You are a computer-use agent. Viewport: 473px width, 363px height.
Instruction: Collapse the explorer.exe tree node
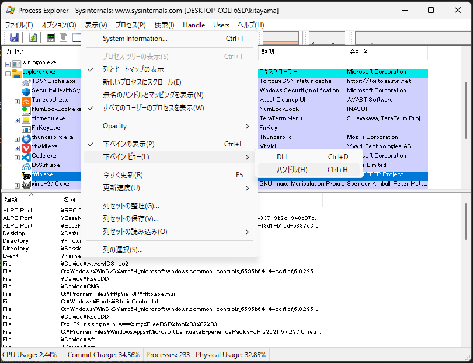point(8,74)
